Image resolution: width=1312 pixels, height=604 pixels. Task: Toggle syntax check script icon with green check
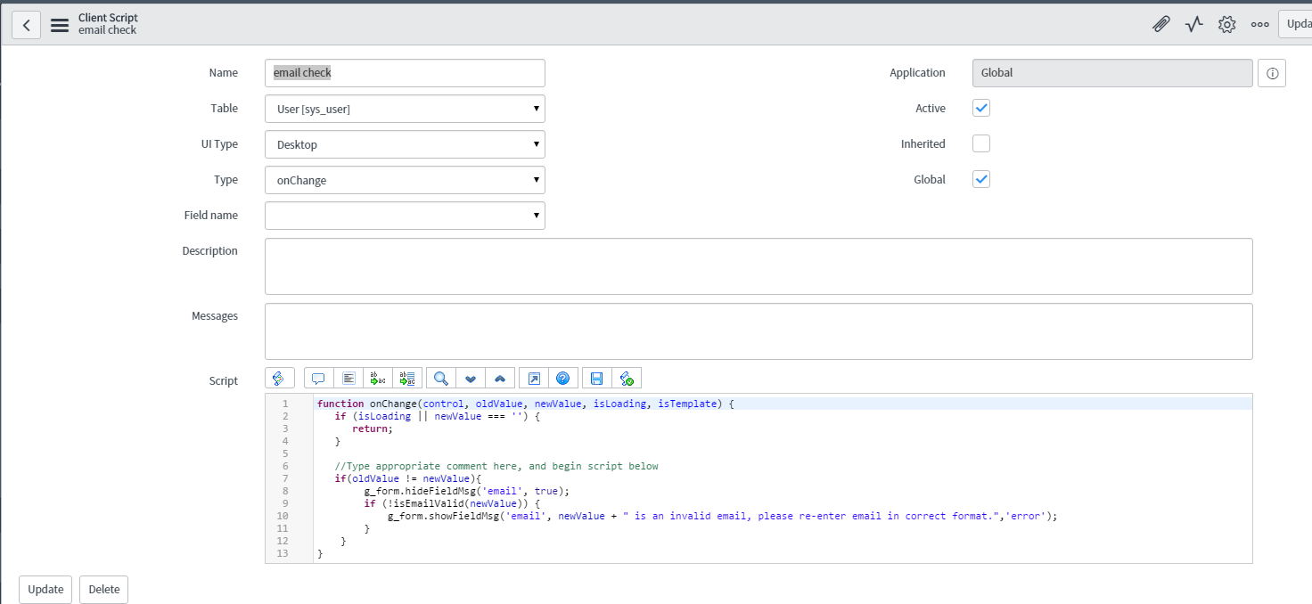pos(627,378)
